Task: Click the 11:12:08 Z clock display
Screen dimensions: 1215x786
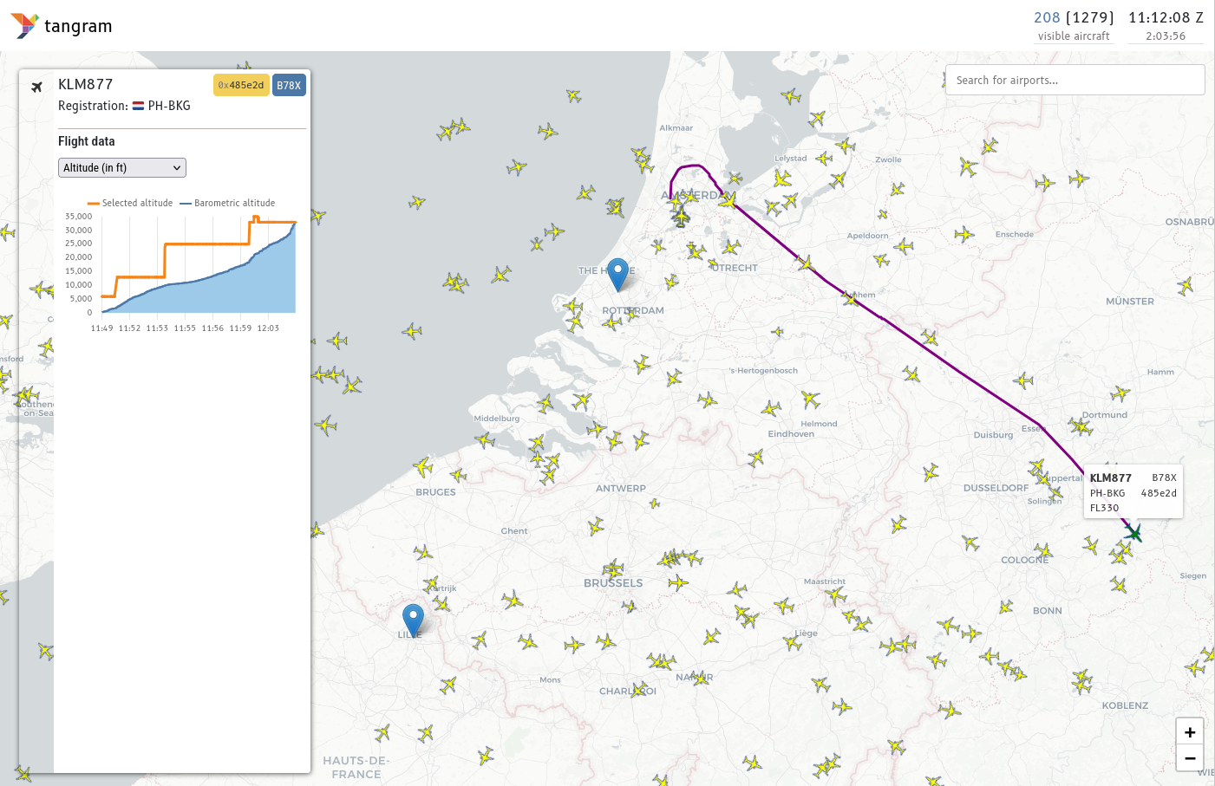Action: click(1166, 17)
